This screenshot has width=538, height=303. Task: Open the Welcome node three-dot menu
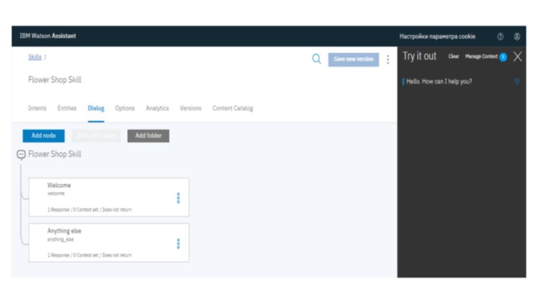coord(179,198)
